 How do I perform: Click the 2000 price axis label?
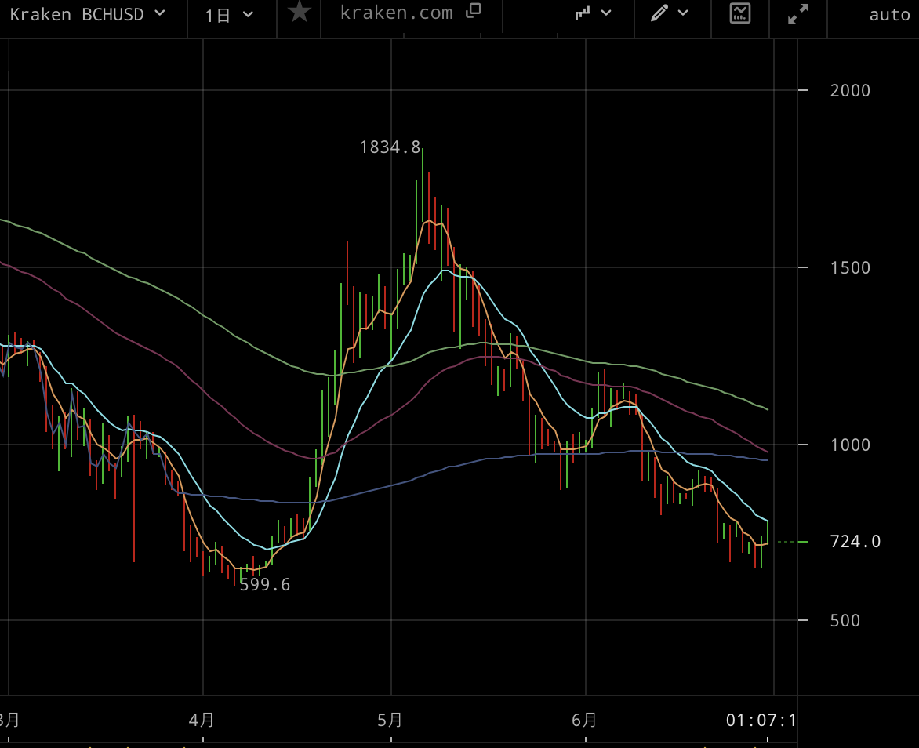click(x=850, y=90)
